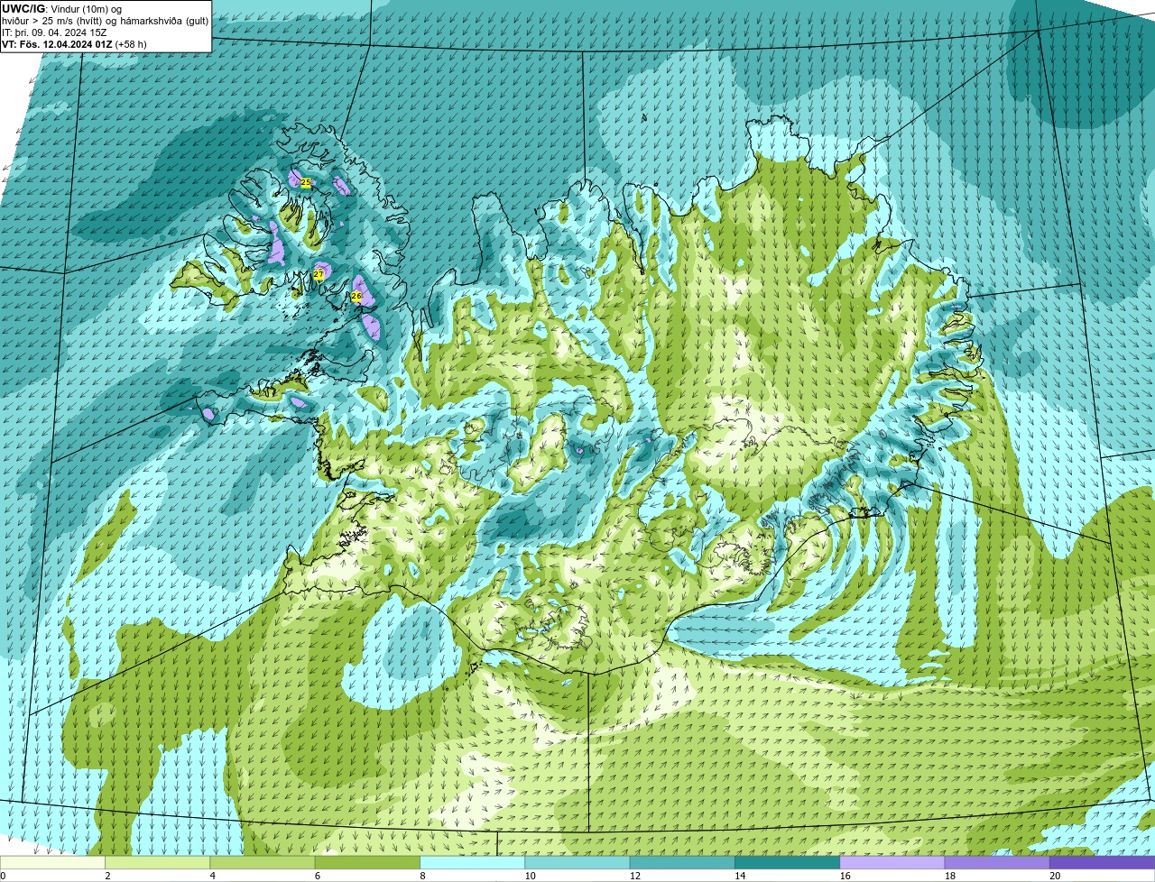
Task: Click the valid time 'VT: Fös. 12.04.2024 01Z (+58 h)'
Action: pos(74,43)
